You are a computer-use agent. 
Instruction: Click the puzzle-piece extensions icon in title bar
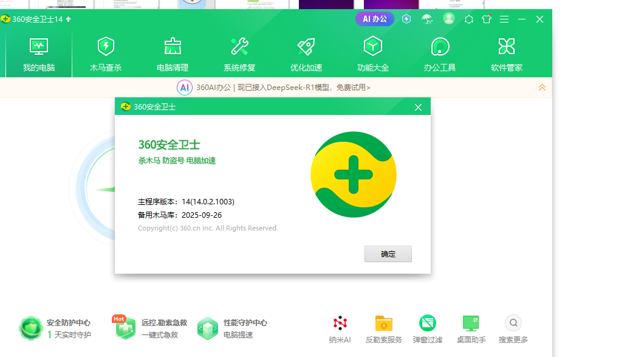click(468, 19)
